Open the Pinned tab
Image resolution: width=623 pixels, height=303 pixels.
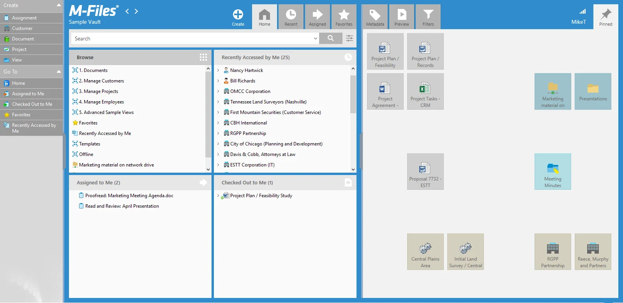pyautogui.click(x=606, y=17)
